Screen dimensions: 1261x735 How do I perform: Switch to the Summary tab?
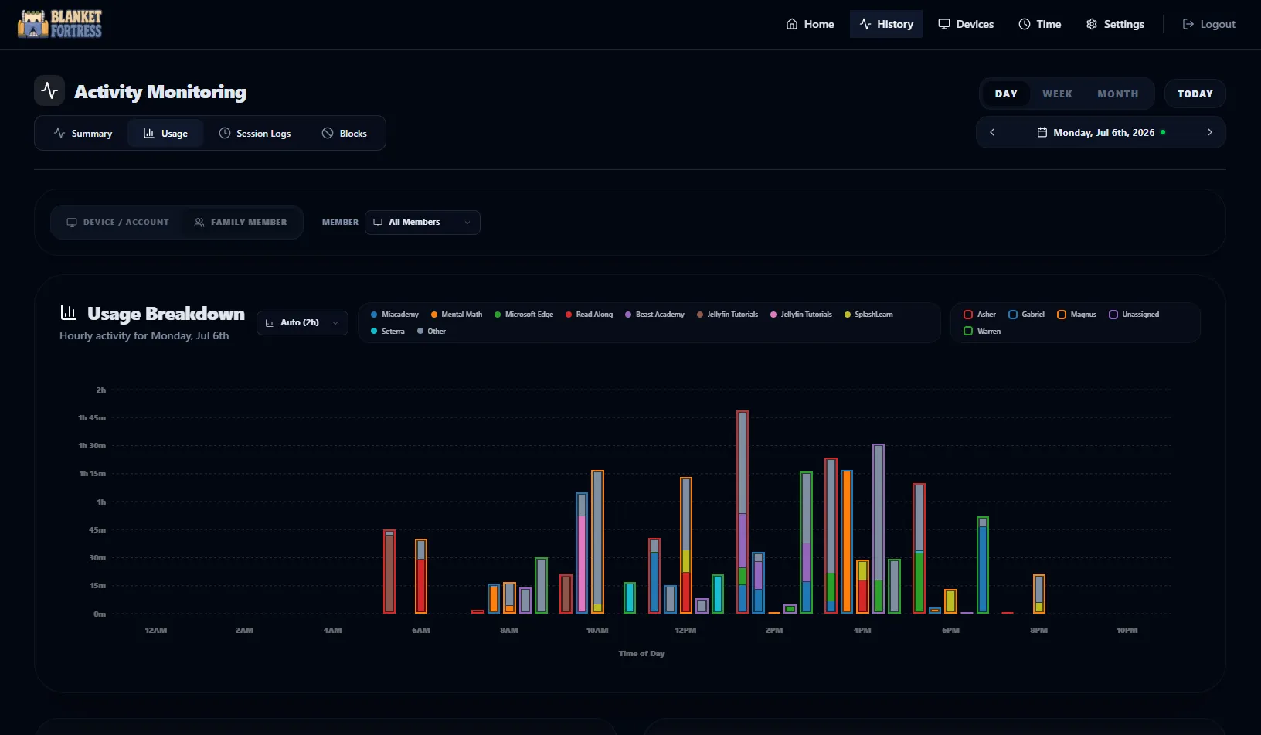click(83, 134)
